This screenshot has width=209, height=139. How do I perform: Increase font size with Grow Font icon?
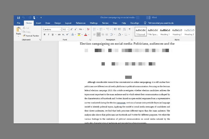click(x=72, y=29)
